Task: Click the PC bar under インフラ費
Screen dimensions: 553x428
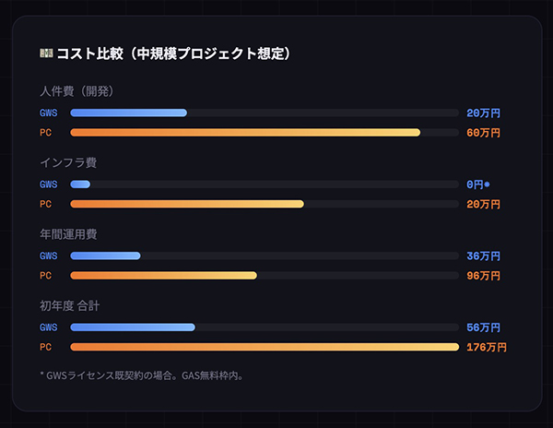Action: (187, 204)
